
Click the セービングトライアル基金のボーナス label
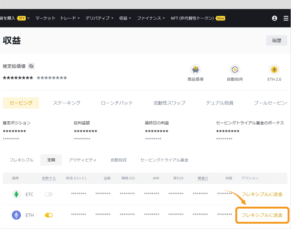point(250,123)
